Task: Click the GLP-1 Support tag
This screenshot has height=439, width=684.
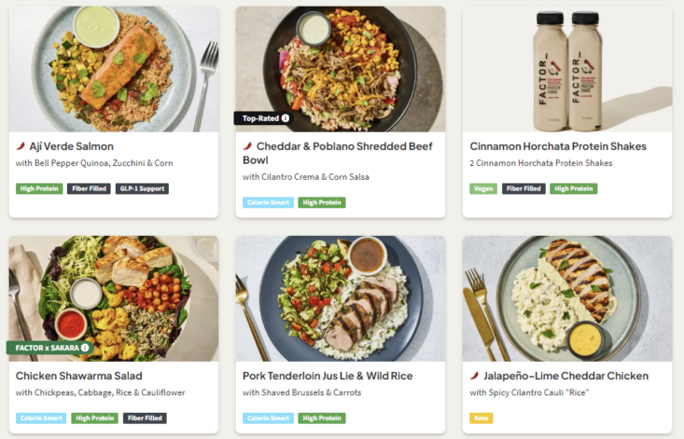Action: coord(143,188)
